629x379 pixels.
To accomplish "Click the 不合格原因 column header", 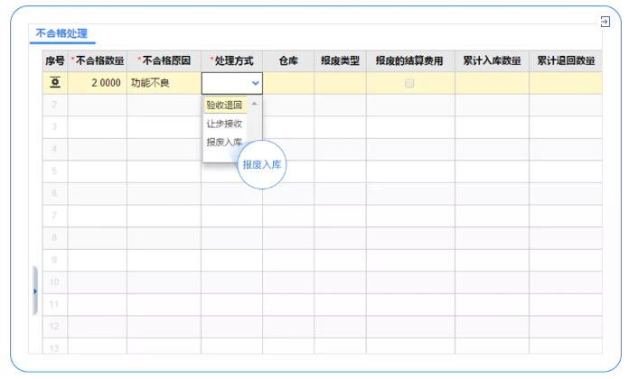I will point(164,61).
